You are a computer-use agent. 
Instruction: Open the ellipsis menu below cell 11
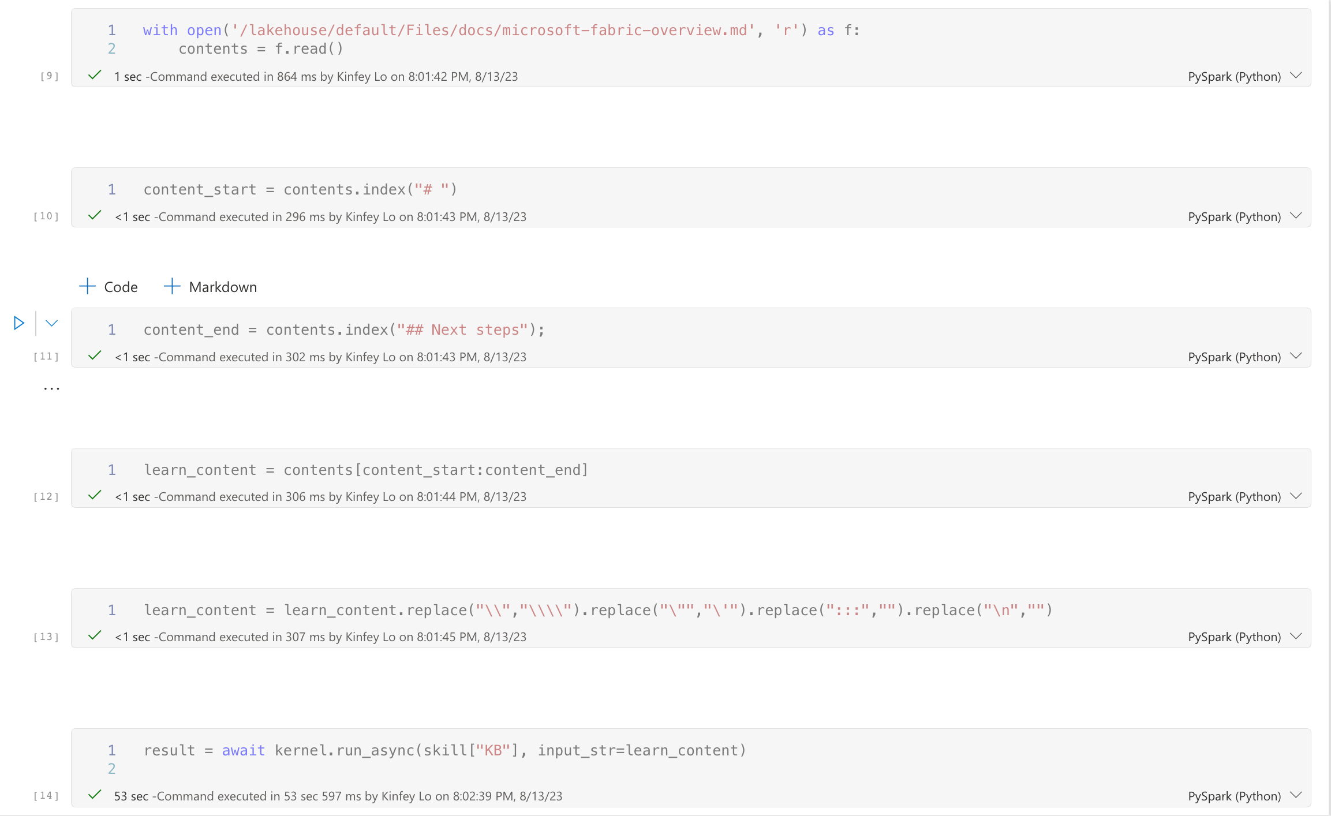click(x=51, y=389)
